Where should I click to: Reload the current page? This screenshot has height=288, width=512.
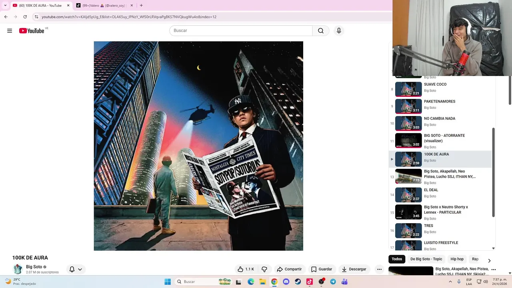pos(25,17)
